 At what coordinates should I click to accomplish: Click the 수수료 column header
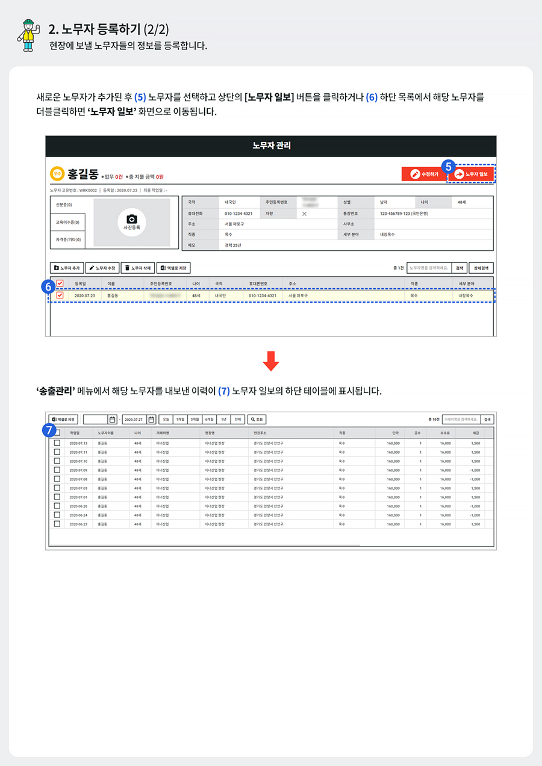446,433
